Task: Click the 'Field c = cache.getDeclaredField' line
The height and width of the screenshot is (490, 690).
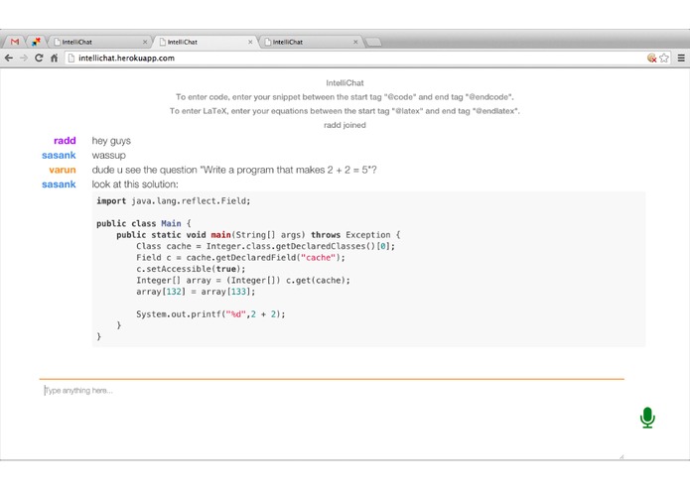Action: (x=240, y=258)
